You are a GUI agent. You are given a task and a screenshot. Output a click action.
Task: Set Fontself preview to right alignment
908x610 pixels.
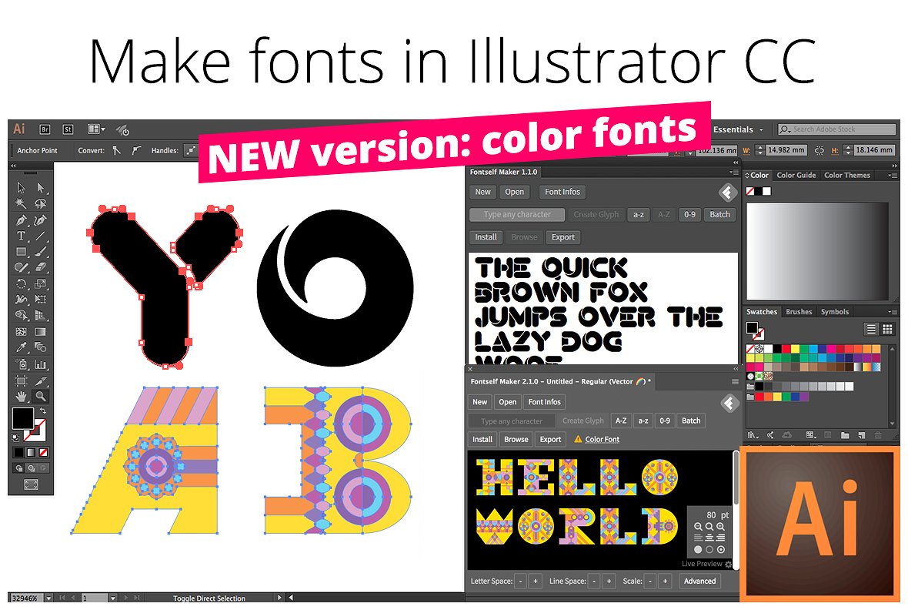tap(720, 538)
